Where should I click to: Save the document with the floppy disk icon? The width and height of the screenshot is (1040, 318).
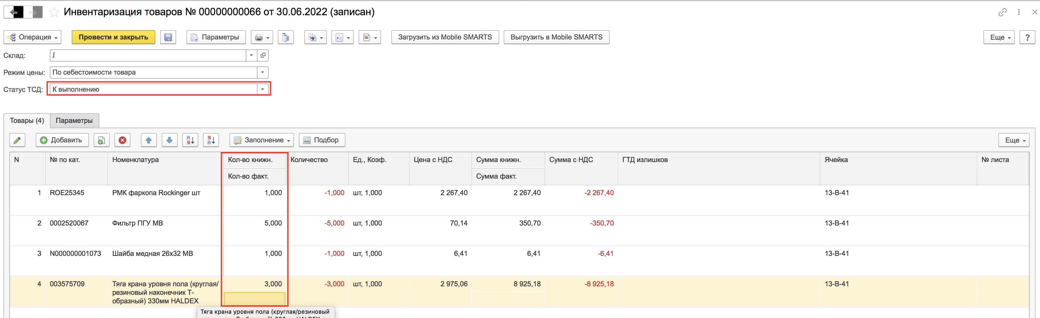168,37
